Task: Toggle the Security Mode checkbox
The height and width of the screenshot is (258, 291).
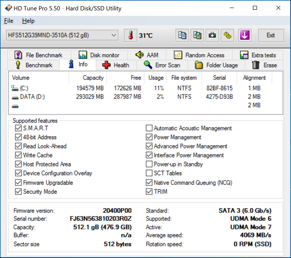Action: click(x=18, y=192)
